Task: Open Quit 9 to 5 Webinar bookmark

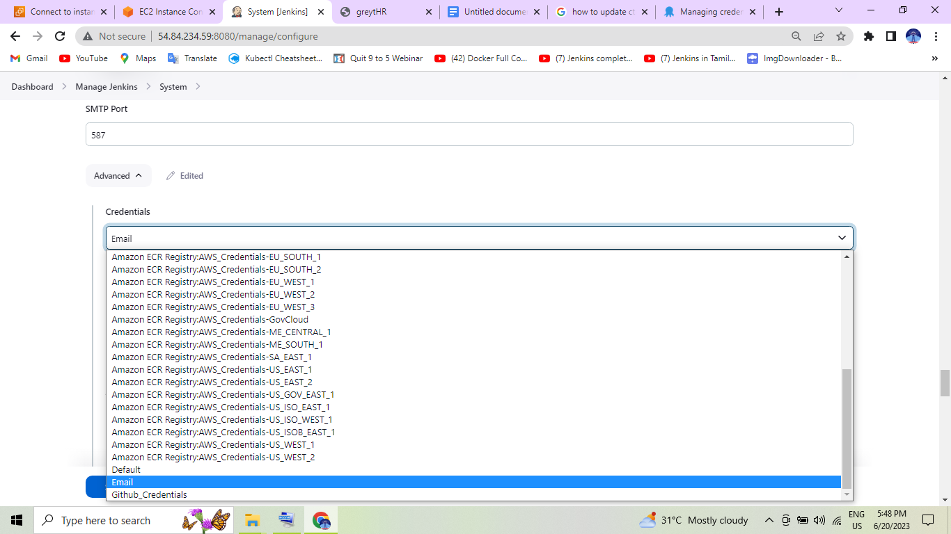Action: point(378,58)
